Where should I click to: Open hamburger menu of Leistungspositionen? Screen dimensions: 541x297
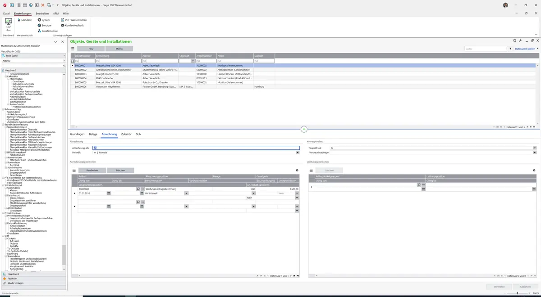311,170
